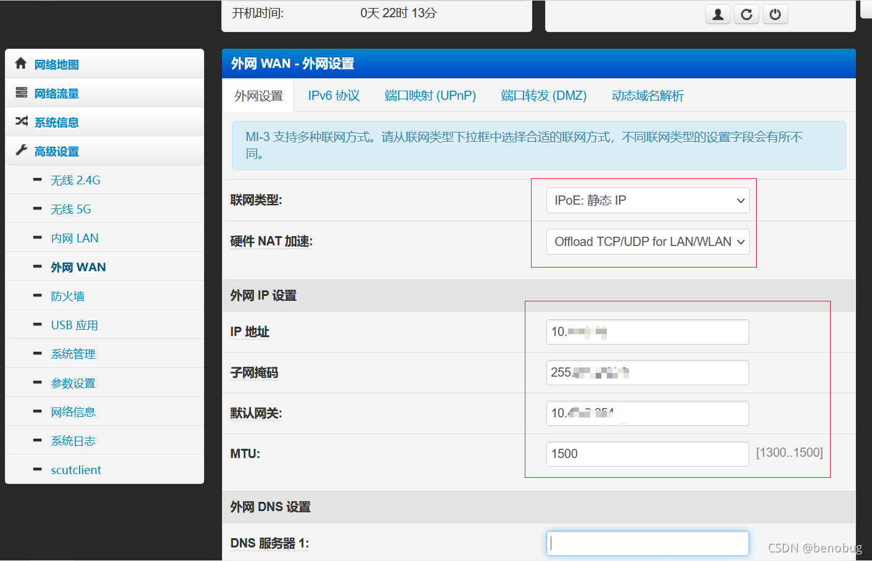Click the 默认网关 input field
This screenshot has height=561, width=872.
tap(648, 413)
